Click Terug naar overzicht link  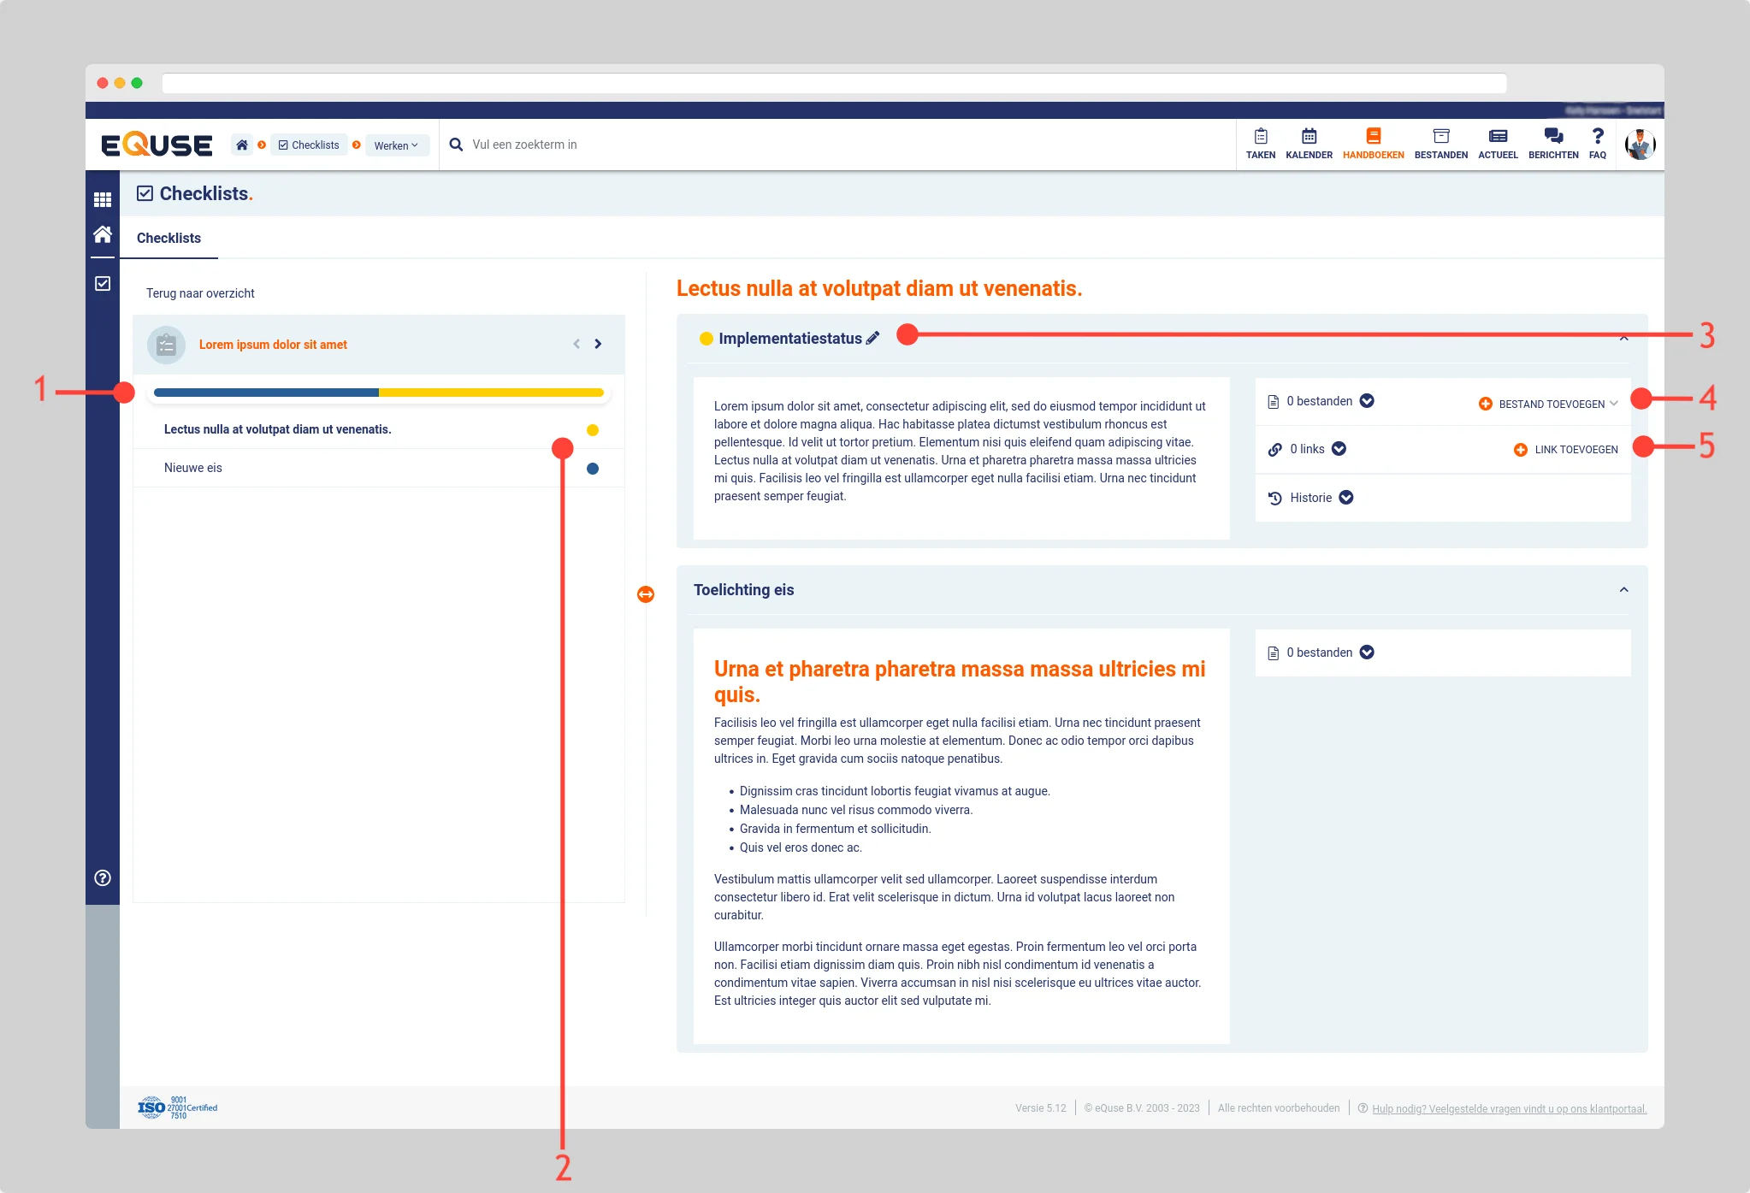pyautogui.click(x=200, y=293)
